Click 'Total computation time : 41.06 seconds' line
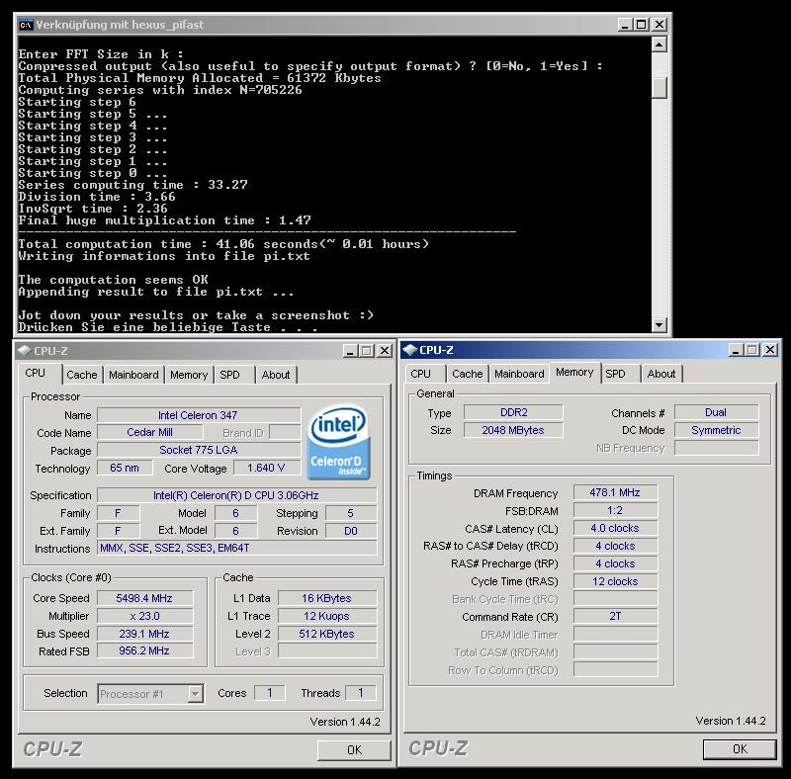Image resolution: width=791 pixels, height=779 pixels. coord(223,244)
